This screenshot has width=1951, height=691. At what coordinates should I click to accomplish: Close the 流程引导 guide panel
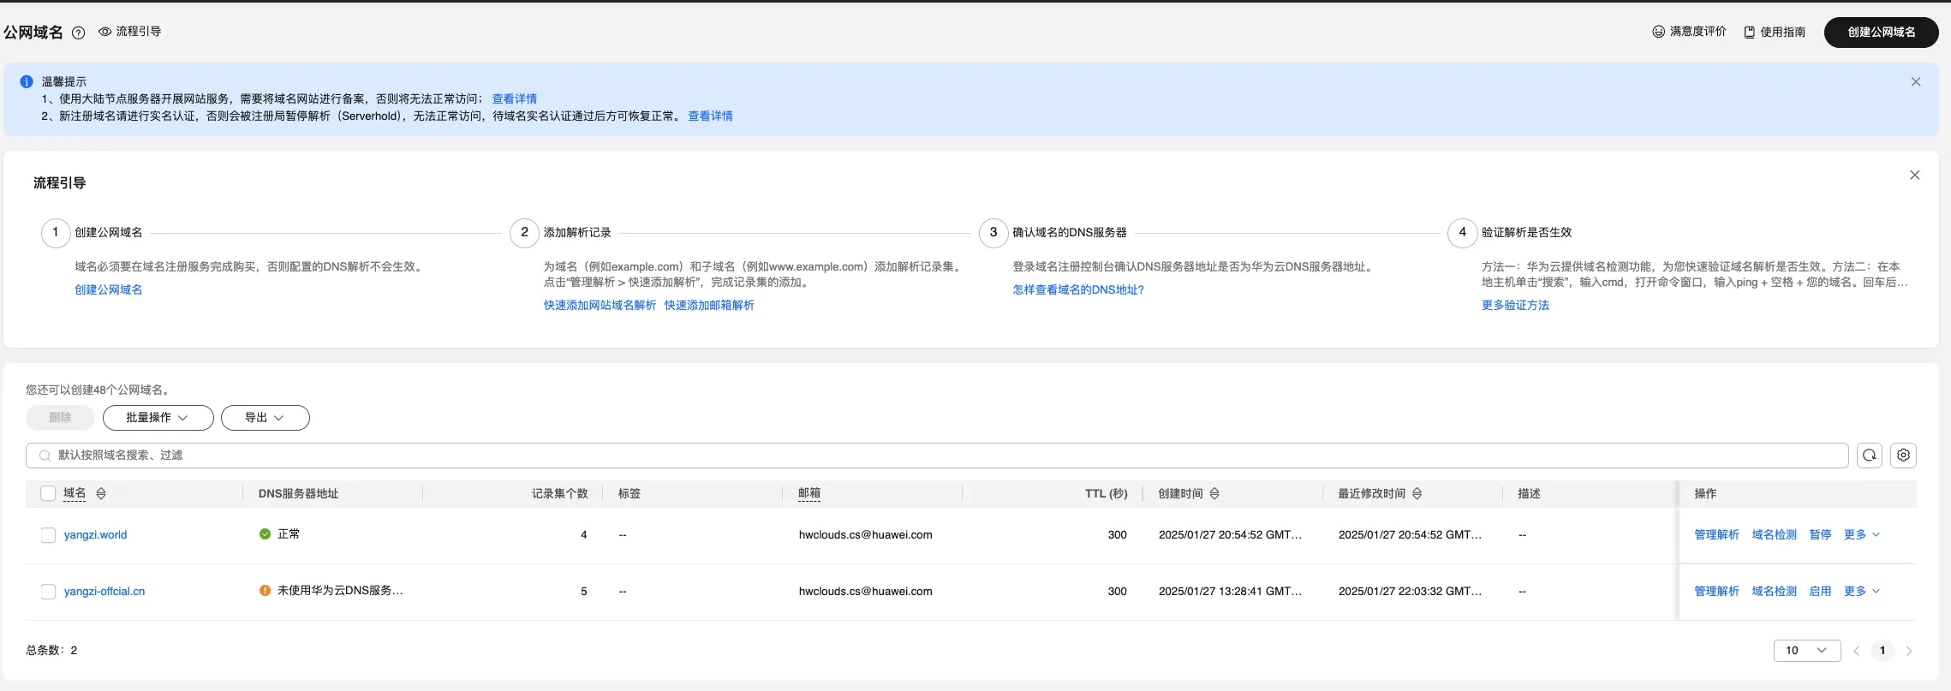pyautogui.click(x=1914, y=176)
